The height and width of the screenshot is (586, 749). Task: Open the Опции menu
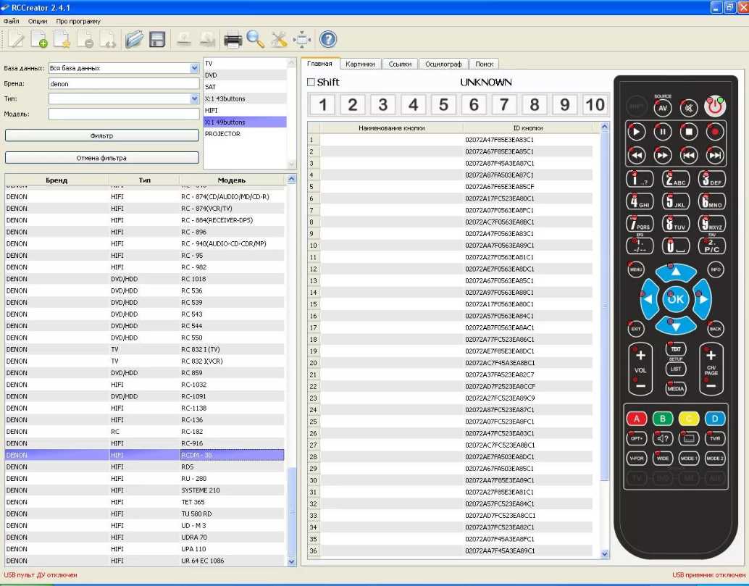pos(38,22)
